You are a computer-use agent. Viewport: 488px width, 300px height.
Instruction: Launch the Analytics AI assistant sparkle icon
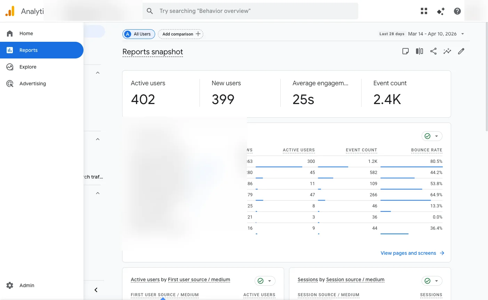tap(440, 11)
